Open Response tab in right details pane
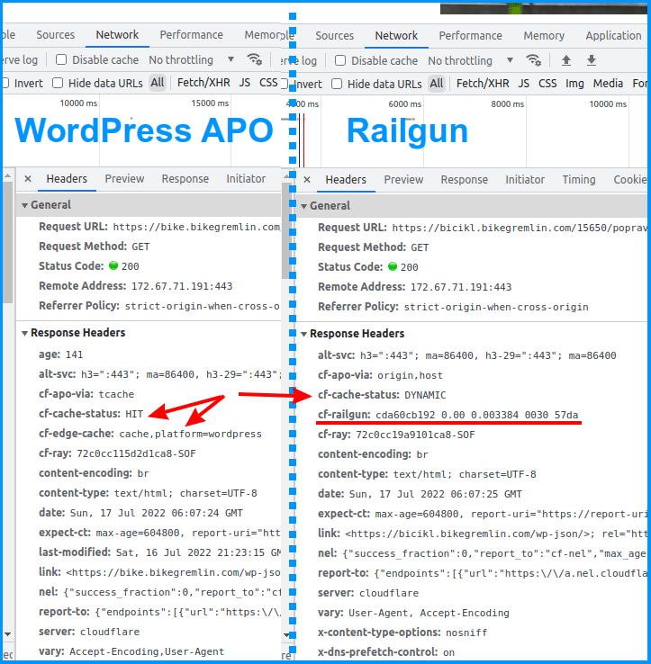Screen dimensions: 651x664 tap(464, 180)
